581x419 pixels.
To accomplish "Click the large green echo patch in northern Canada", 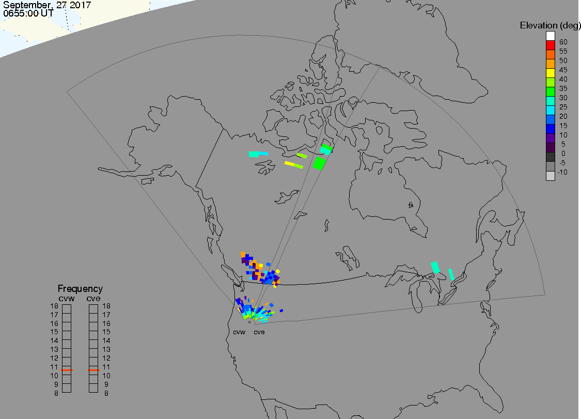I will (319, 163).
